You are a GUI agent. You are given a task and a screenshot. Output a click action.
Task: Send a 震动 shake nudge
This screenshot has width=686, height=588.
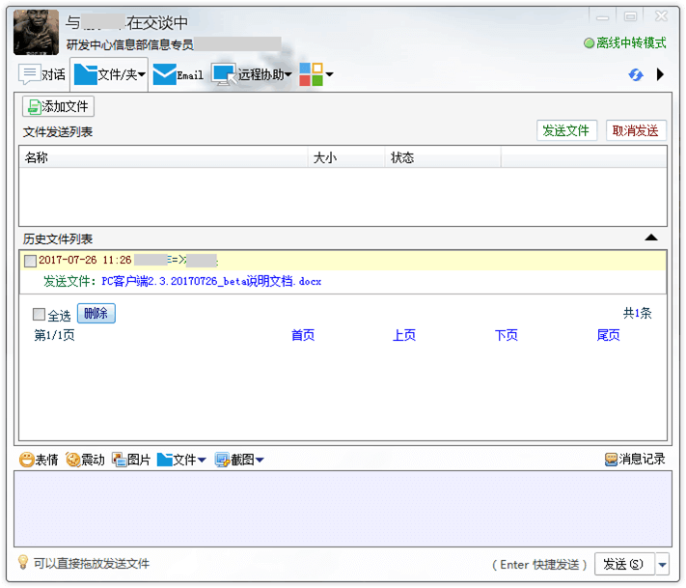[73, 460]
